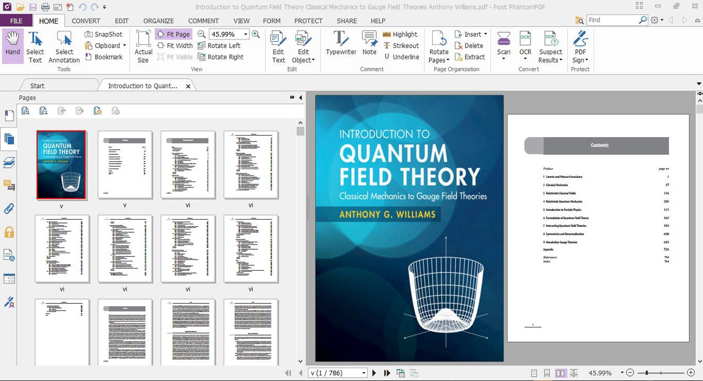Add a Note comment
This screenshot has width=703, height=381.
pyautogui.click(x=370, y=43)
